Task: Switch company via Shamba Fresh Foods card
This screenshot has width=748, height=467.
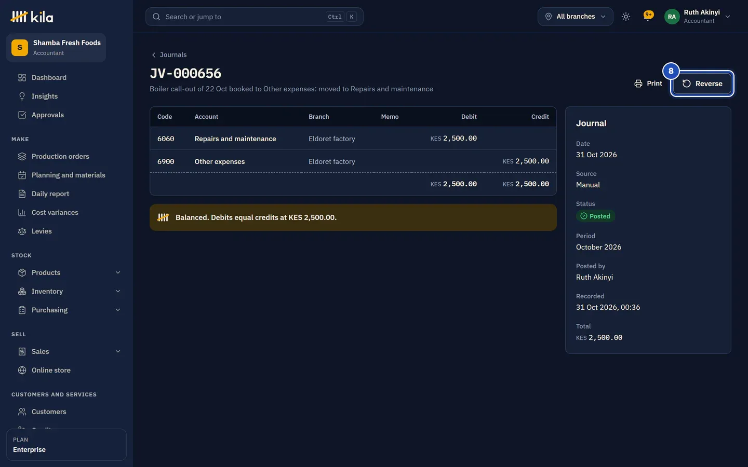Action: pos(56,48)
